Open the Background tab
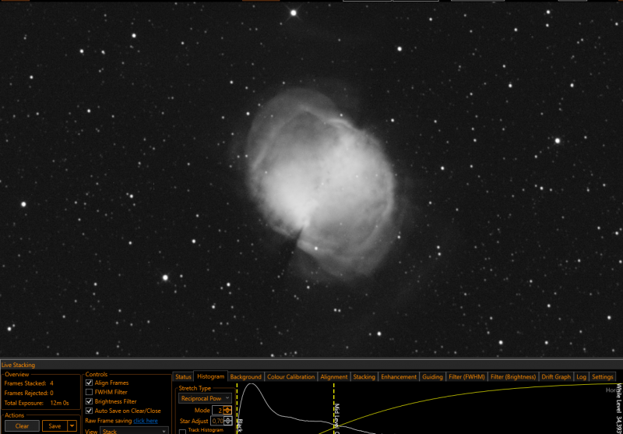Viewport: 623px width, 434px height. point(246,377)
